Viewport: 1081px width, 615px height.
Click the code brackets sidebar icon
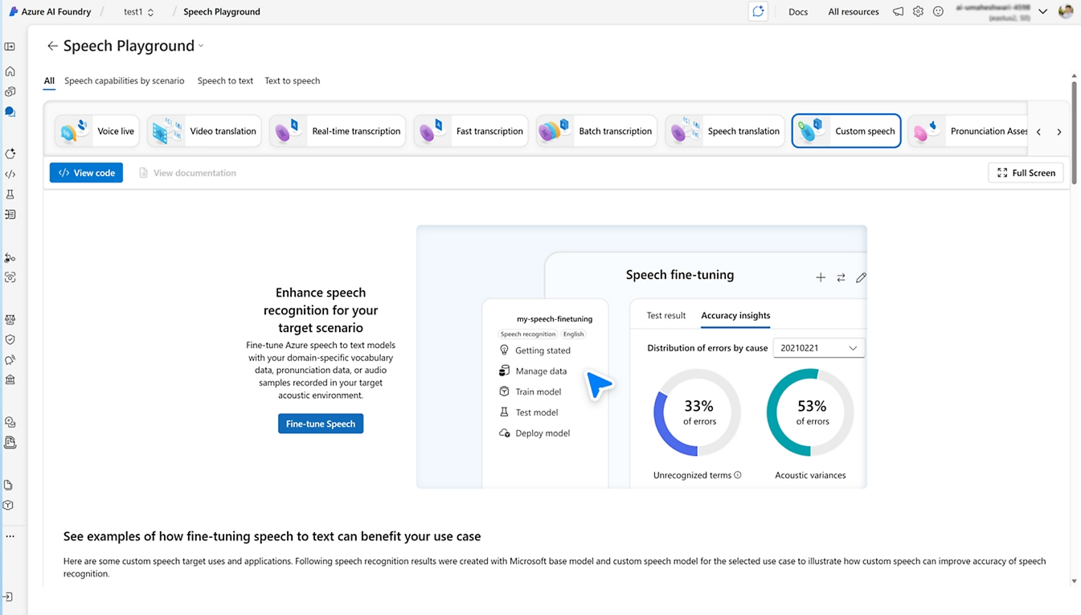(x=10, y=174)
